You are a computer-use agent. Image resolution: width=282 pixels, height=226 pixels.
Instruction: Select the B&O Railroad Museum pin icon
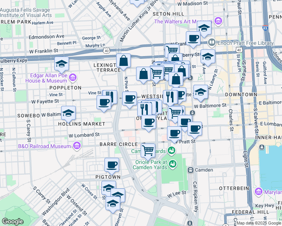click(x=77, y=145)
